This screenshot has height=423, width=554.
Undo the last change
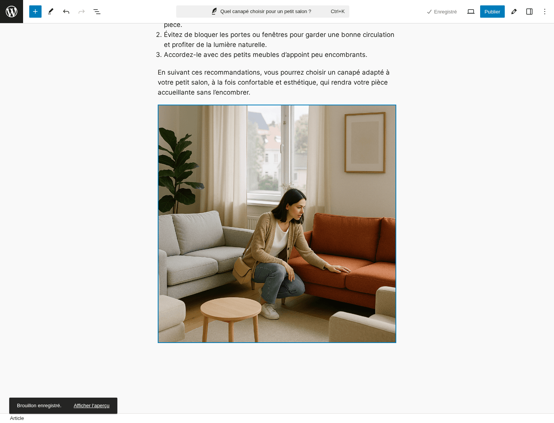pyautogui.click(x=66, y=12)
